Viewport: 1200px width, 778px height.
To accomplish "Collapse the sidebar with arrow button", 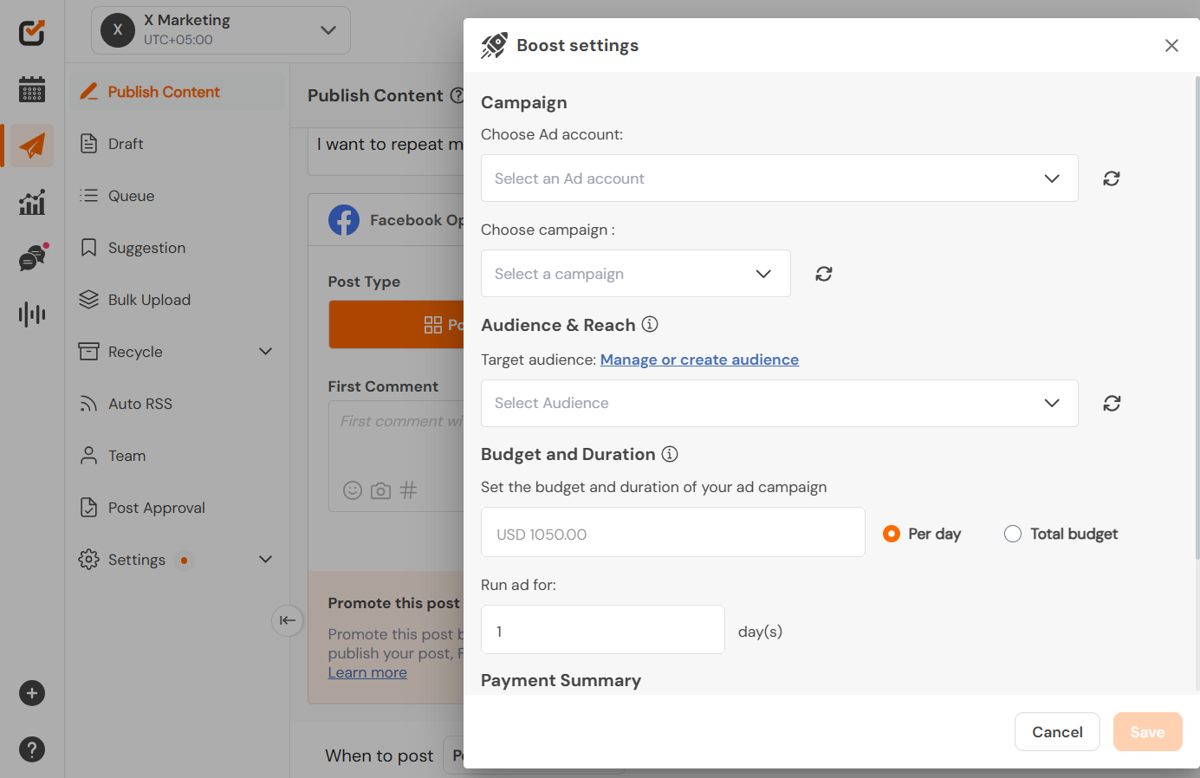I will tap(288, 620).
